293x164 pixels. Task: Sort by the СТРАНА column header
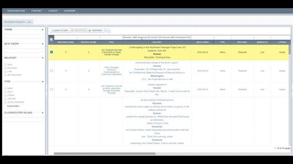tap(282, 42)
